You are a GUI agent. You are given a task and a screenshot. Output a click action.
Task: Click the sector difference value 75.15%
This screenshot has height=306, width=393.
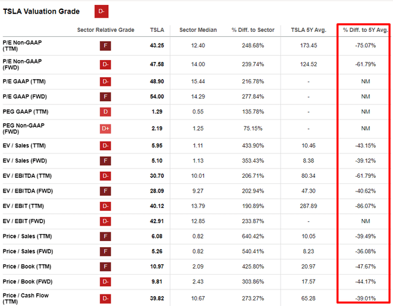pyautogui.click(x=253, y=128)
